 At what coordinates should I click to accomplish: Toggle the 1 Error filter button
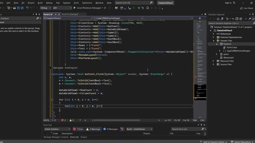tap(78, 129)
